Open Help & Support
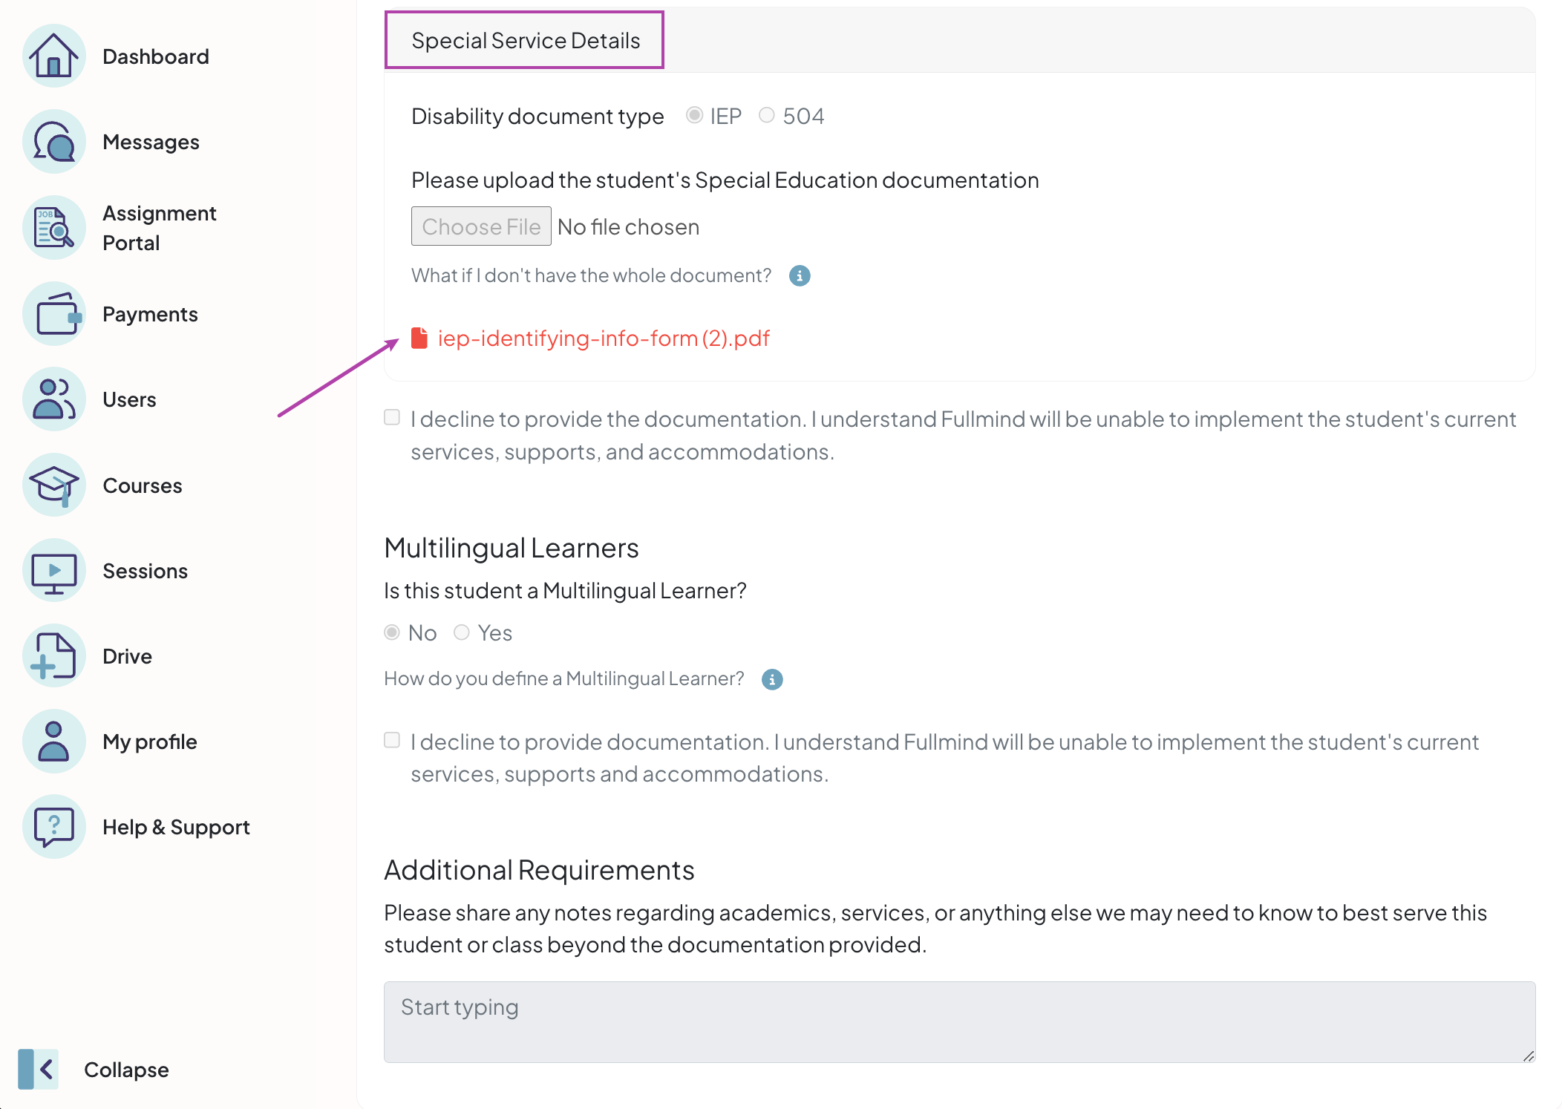Viewport: 1562px width, 1109px height. click(176, 826)
